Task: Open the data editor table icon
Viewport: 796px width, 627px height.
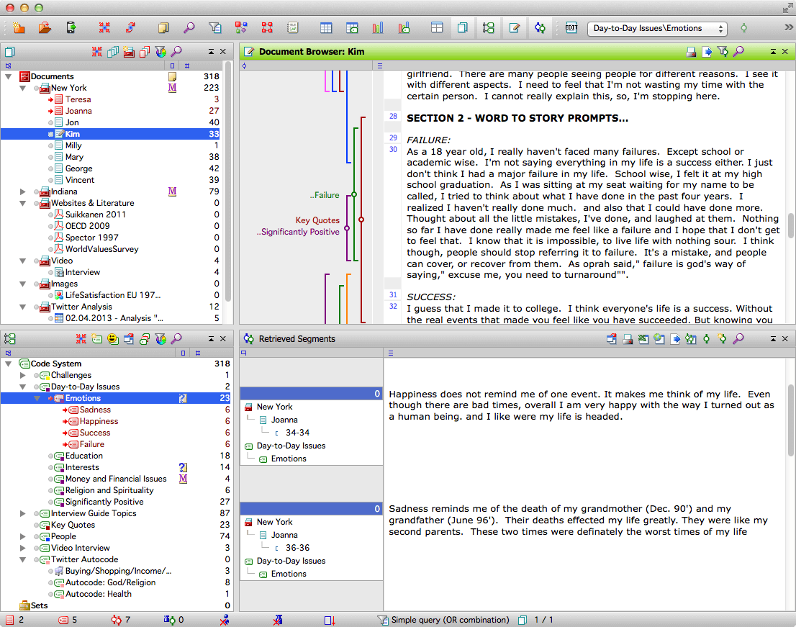Action: [326, 28]
